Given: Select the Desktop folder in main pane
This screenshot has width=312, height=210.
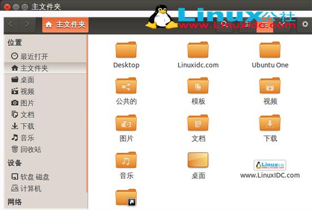Looking at the screenshot, I should coord(126,55).
